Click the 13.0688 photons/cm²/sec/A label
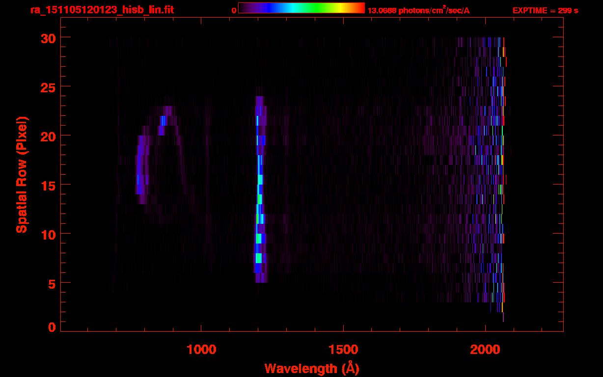Viewport: 603px width, 377px height. tap(418, 10)
